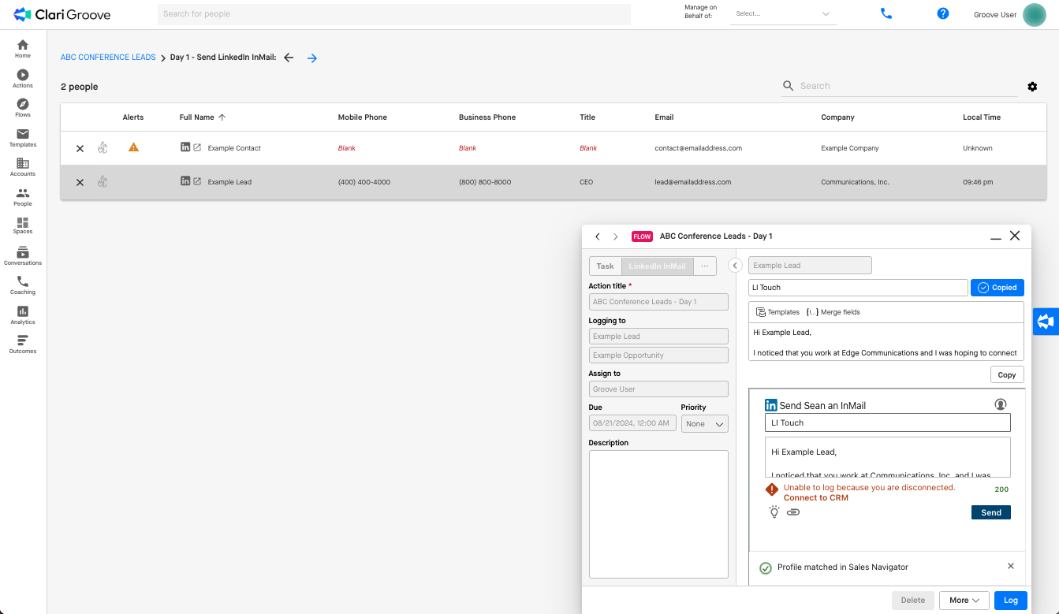Open Analytics in the sidebar

pyautogui.click(x=23, y=315)
